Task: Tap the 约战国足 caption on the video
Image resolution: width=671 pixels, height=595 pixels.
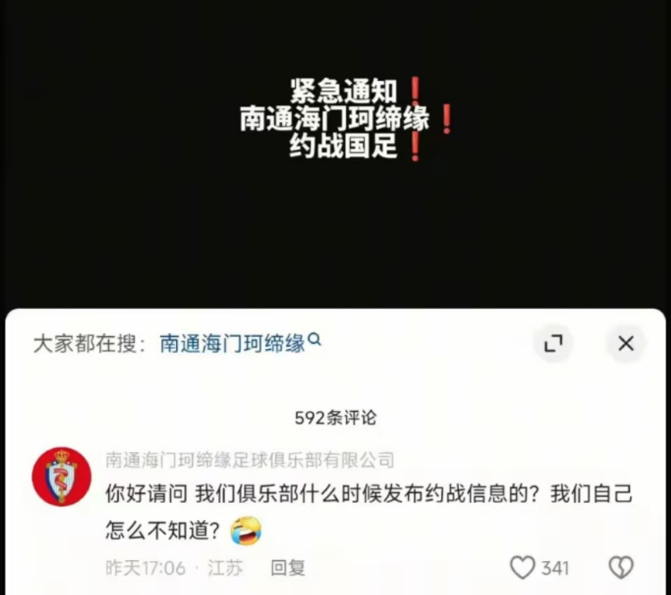Action: click(x=344, y=146)
